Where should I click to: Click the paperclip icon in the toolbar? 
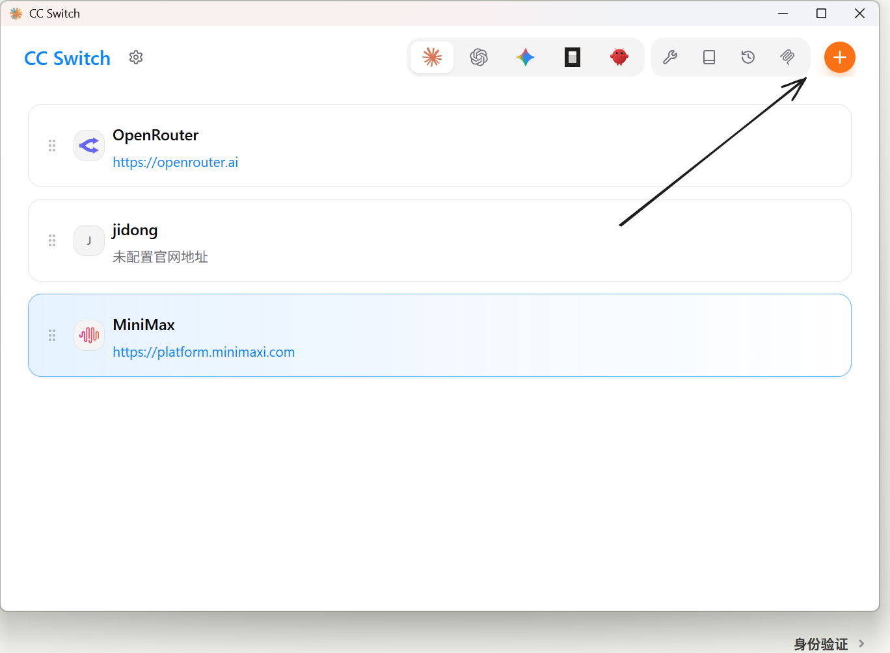pos(787,57)
